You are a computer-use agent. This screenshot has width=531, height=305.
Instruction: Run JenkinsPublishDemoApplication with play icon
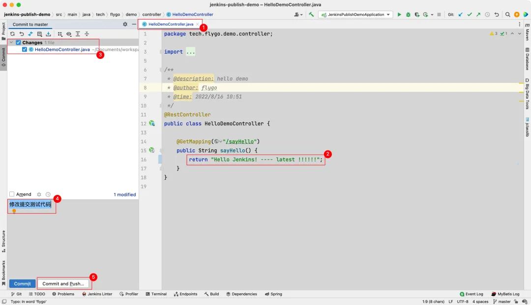pos(399,15)
